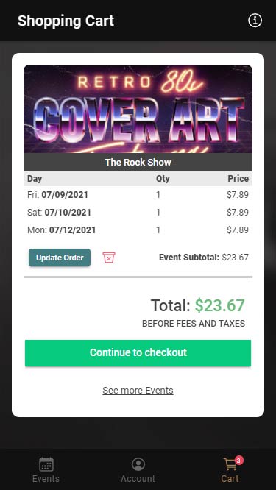This screenshot has width=276, height=490.
Task: Select the Cart tab label
Action: (x=230, y=478)
